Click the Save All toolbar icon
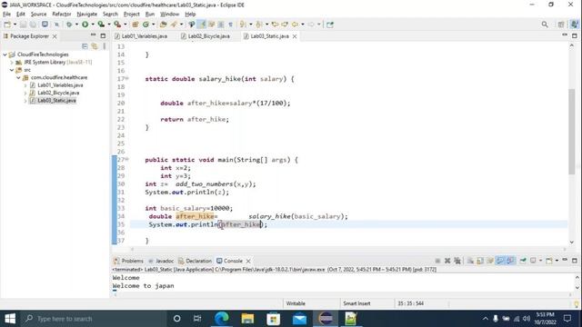 (33, 25)
